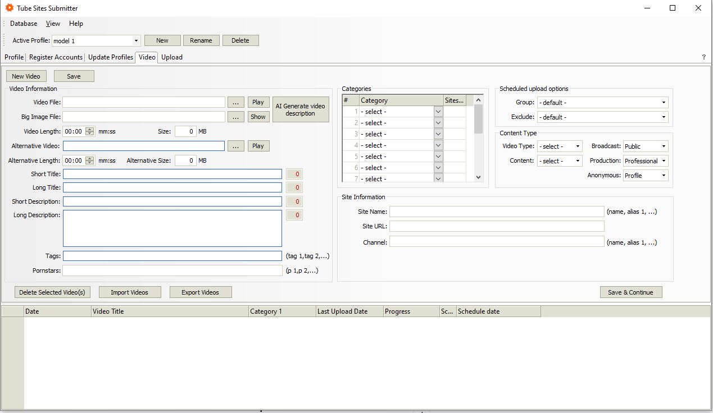Open the Database menu
Screen dimensions: 713x413
24,24
